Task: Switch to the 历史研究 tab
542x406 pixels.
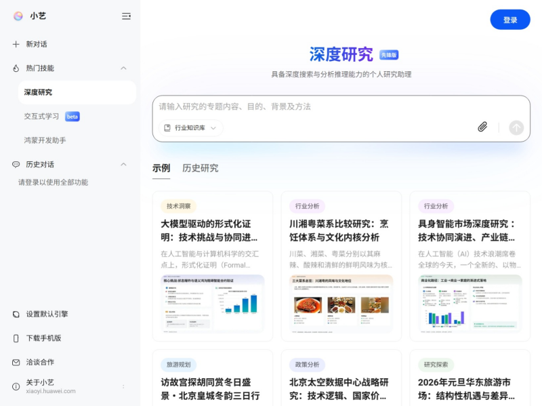Action: (201, 167)
